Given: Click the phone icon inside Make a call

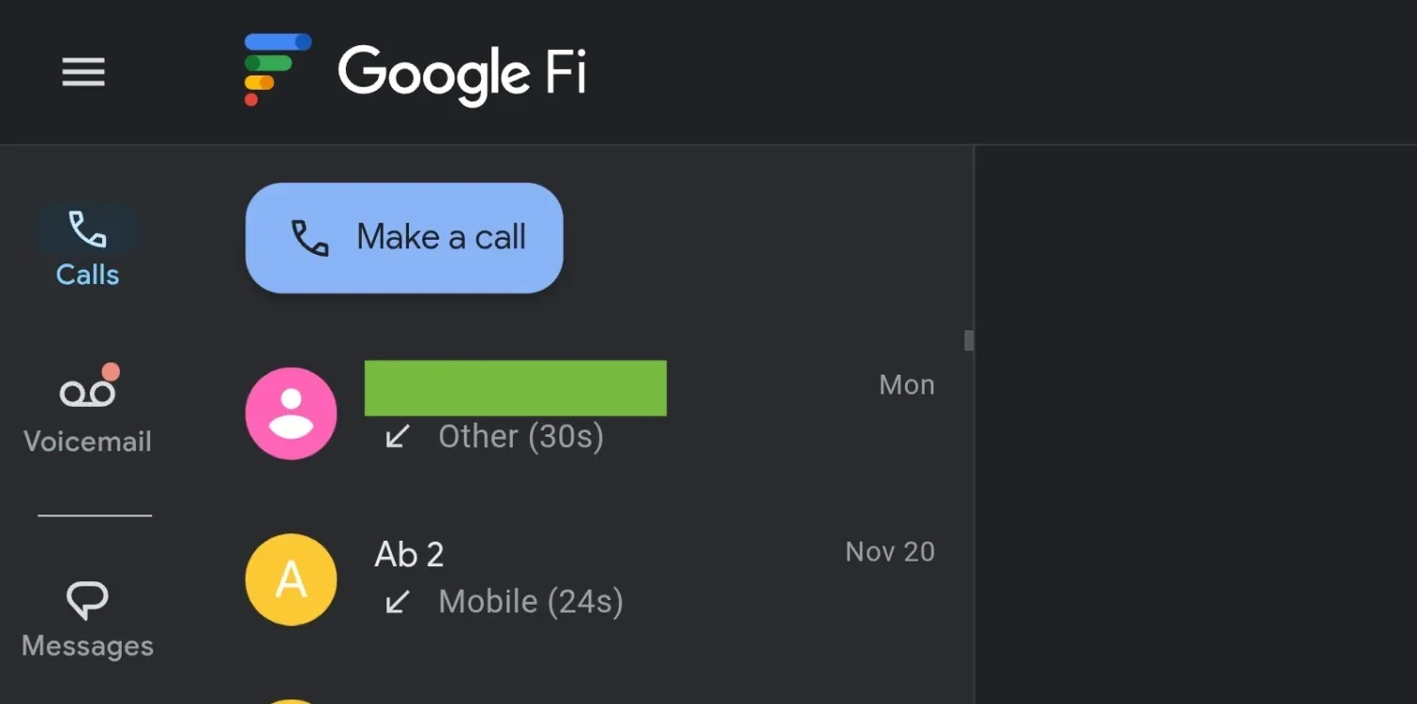Looking at the screenshot, I should pyautogui.click(x=310, y=238).
